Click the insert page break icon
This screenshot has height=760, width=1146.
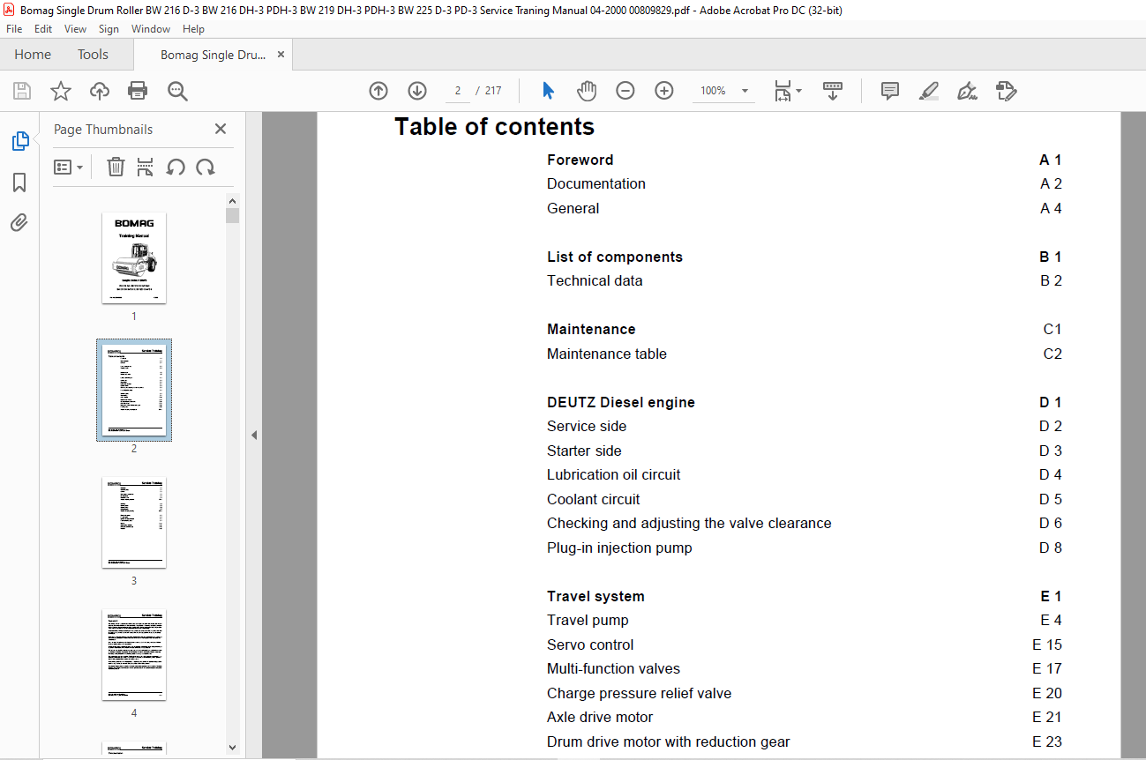pos(146,167)
